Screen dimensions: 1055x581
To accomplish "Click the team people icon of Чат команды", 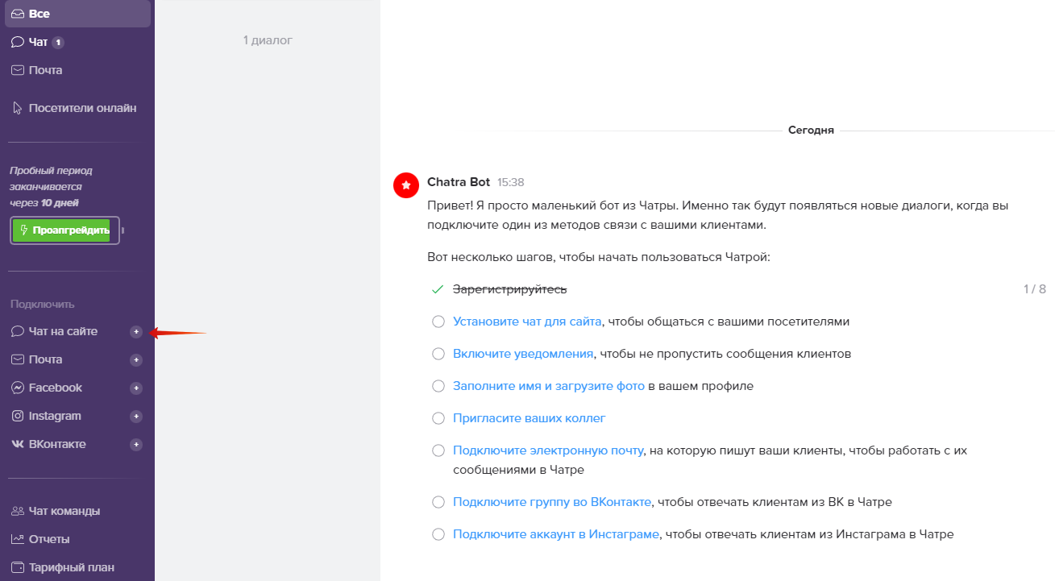I will coord(18,511).
